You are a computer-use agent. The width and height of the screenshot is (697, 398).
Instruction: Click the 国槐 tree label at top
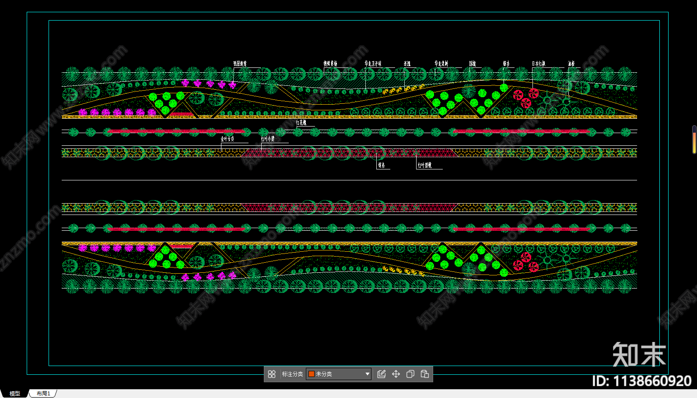pyautogui.click(x=473, y=64)
